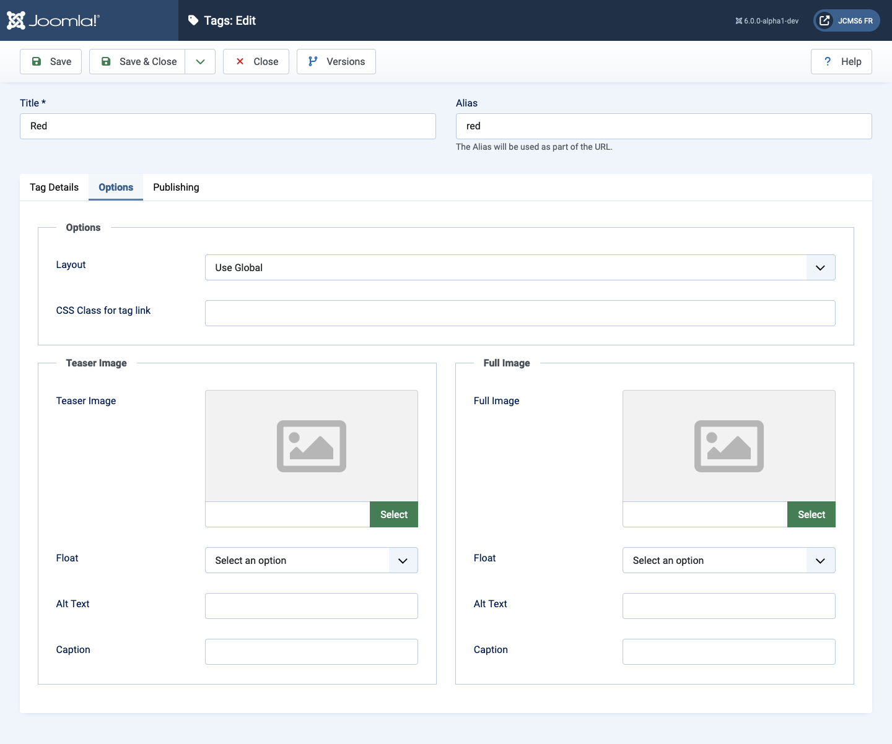Screen dimensions: 892x744
Task: Expand the Save & Close dropdown arrow
Action: click(x=200, y=61)
